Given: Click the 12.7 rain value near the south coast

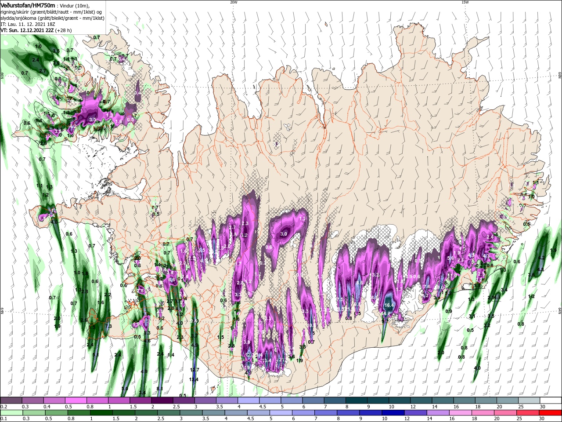Looking at the screenshot, I should [x=195, y=370].
